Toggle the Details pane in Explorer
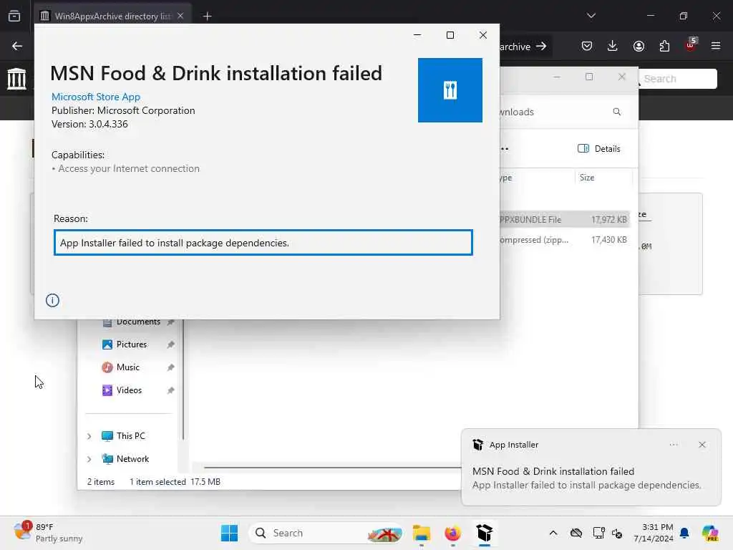This screenshot has height=550, width=733. pyautogui.click(x=599, y=149)
